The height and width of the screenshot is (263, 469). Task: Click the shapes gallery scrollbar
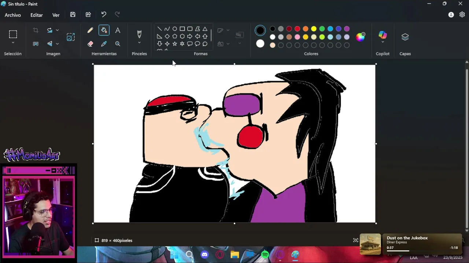(x=211, y=35)
